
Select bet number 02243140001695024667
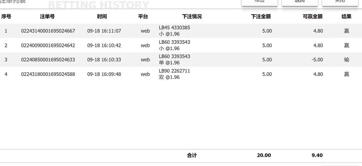pos(48,31)
